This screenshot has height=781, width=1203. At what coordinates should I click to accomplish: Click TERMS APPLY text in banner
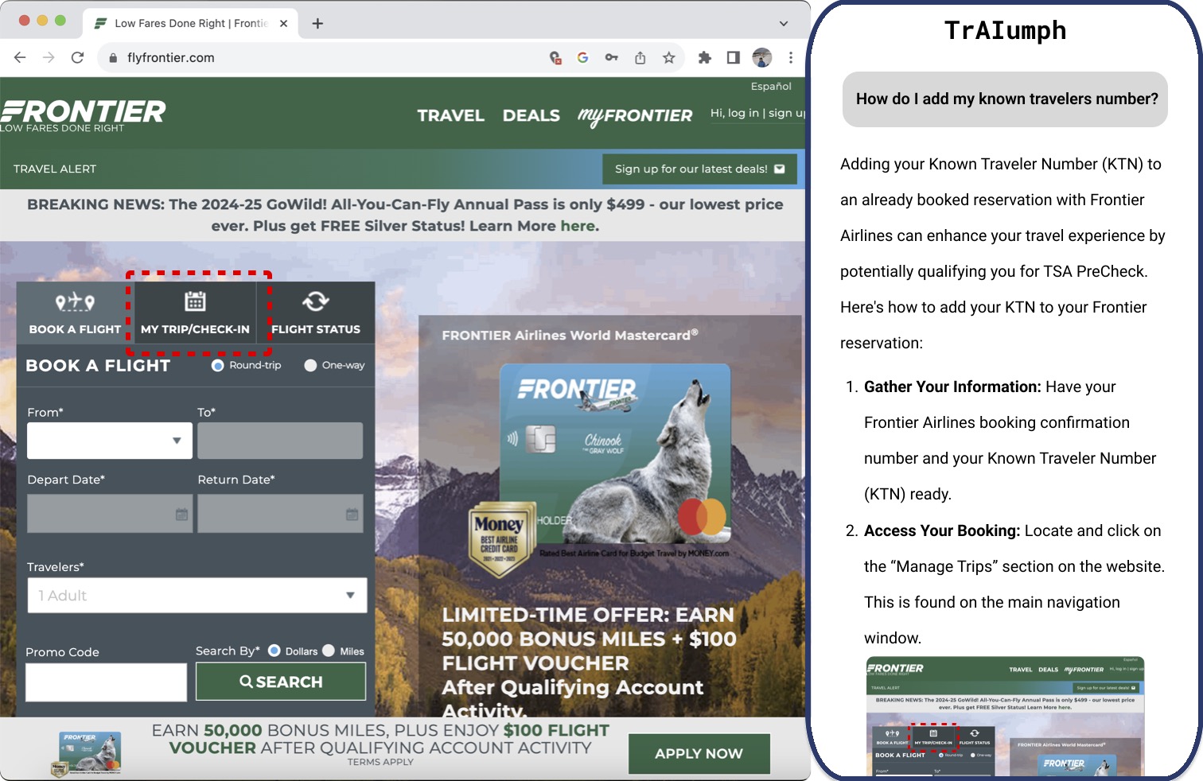tap(380, 762)
